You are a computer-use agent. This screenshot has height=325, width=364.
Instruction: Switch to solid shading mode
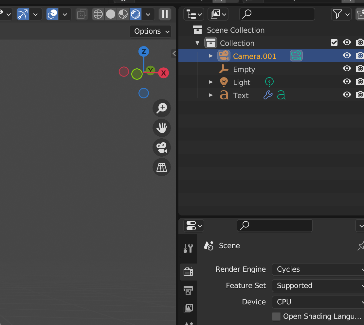pyautogui.click(x=111, y=14)
